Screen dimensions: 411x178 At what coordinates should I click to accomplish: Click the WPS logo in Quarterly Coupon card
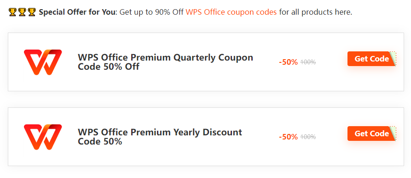[x=43, y=62]
